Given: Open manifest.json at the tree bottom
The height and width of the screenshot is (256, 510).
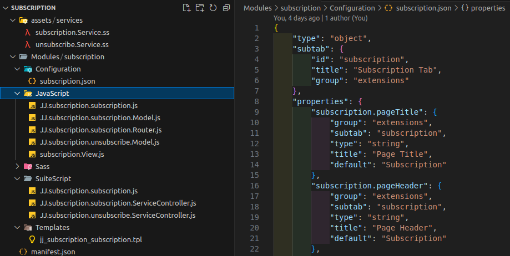Looking at the screenshot, I should coord(53,252).
